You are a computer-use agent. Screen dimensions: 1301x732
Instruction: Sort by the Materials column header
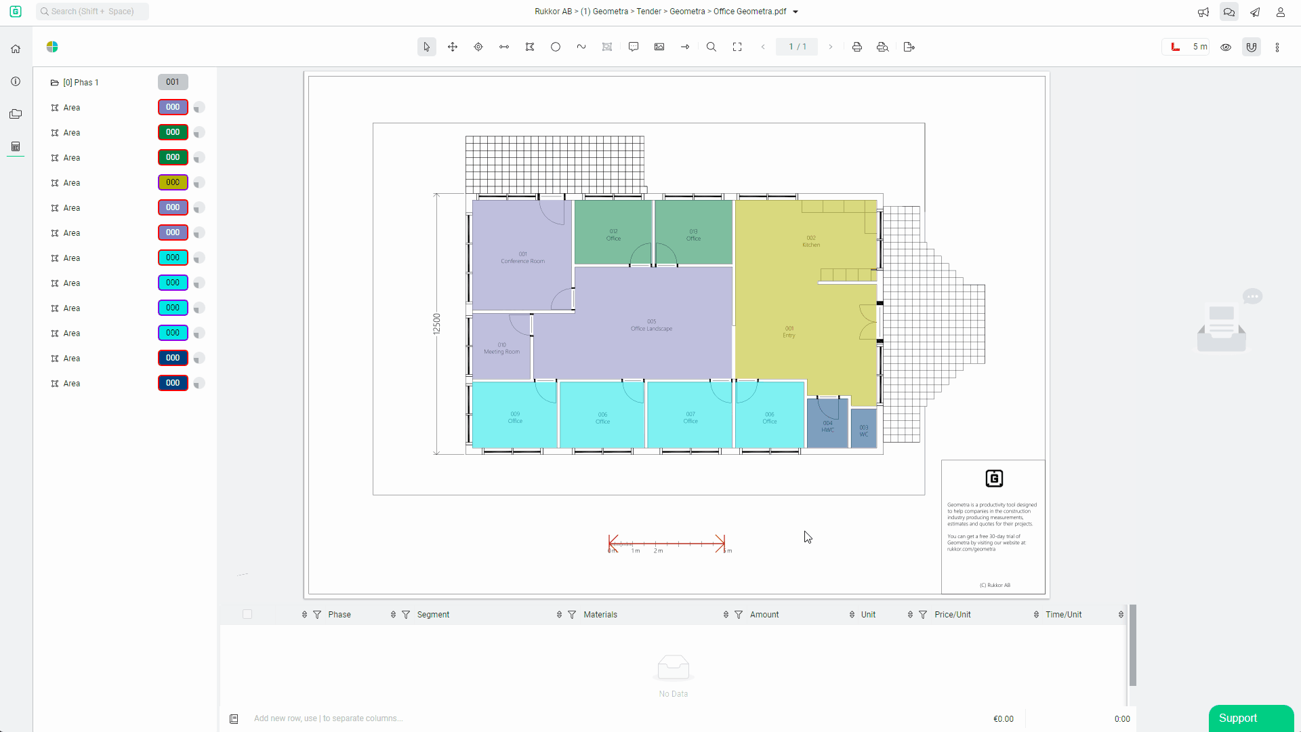coord(600,615)
